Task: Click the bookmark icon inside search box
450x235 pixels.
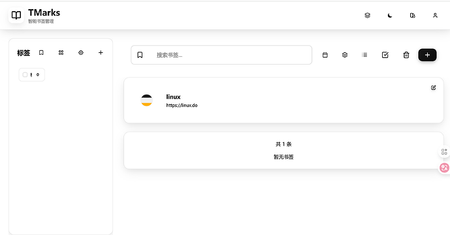Action: [140, 55]
